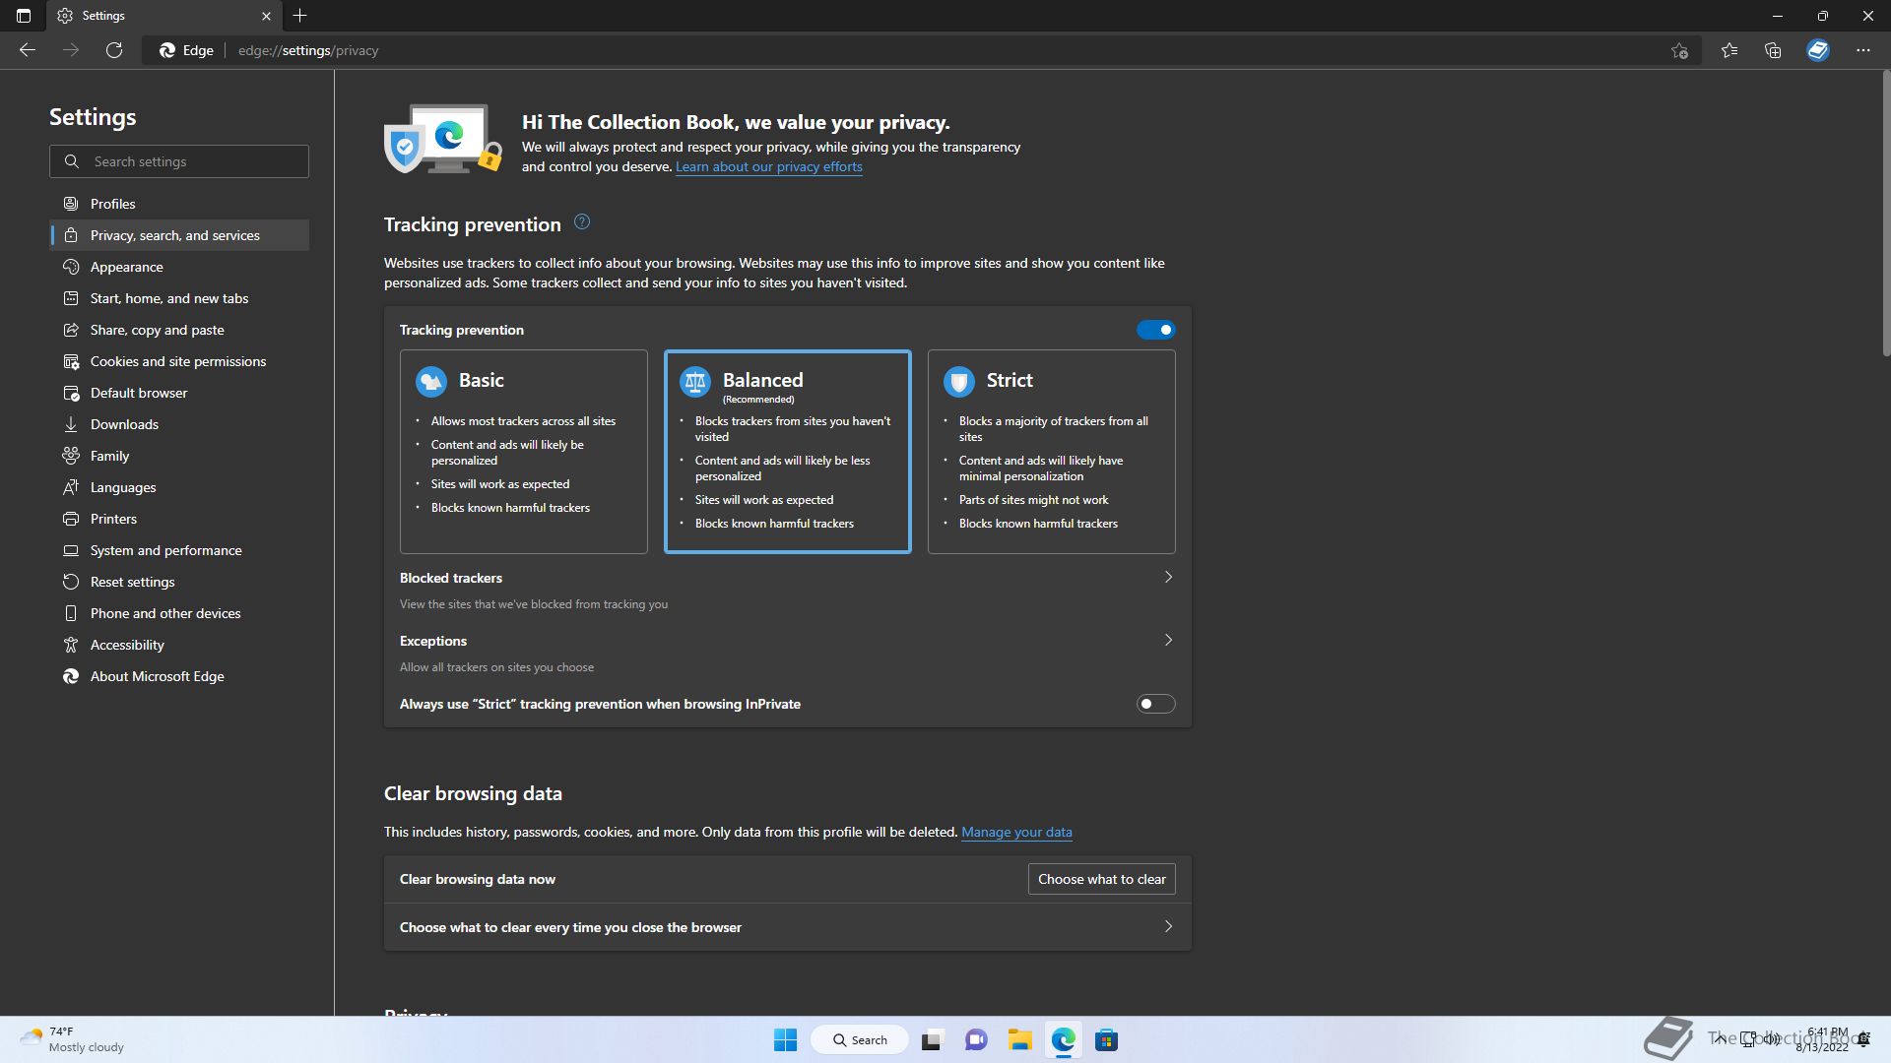Open Downloads settings
The height and width of the screenshot is (1063, 1891).
179,424
